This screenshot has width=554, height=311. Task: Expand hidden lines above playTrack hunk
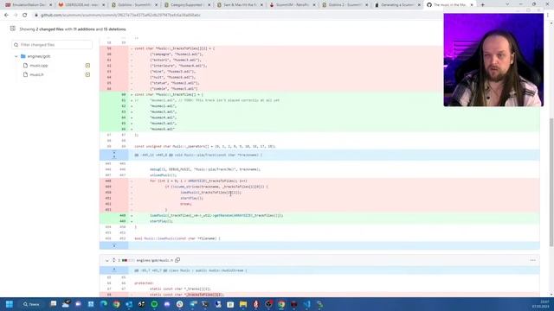[x=113, y=155]
